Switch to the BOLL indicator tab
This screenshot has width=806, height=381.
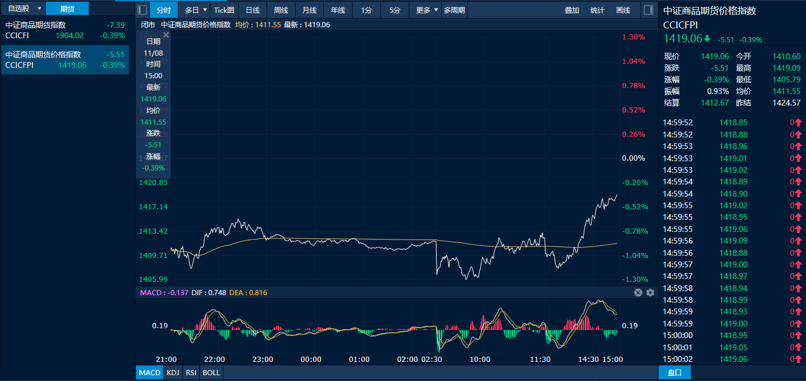(211, 372)
